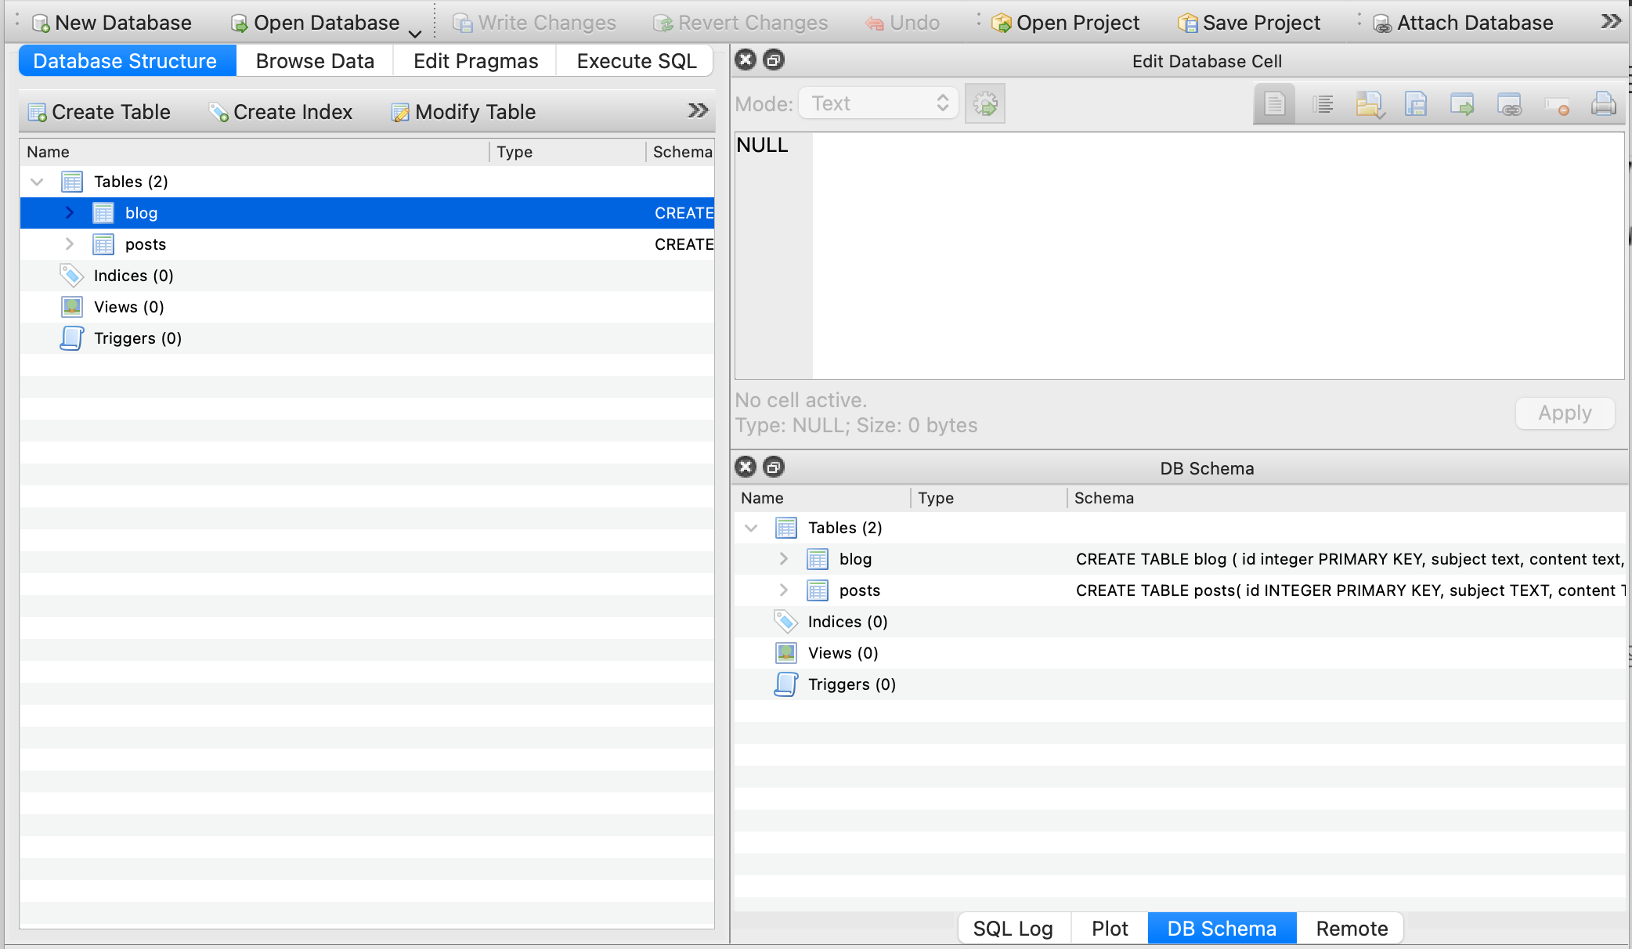The height and width of the screenshot is (949, 1632).
Task: Open the cell editor Mode dropdown
Action: click(879, 103)
